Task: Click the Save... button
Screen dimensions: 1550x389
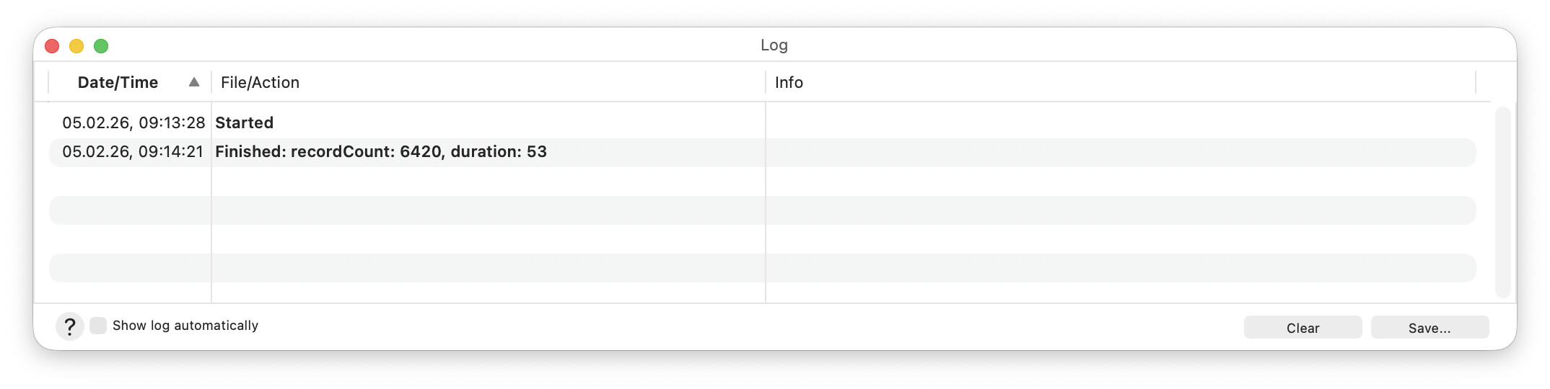Action: click(x=1429, y=328)
